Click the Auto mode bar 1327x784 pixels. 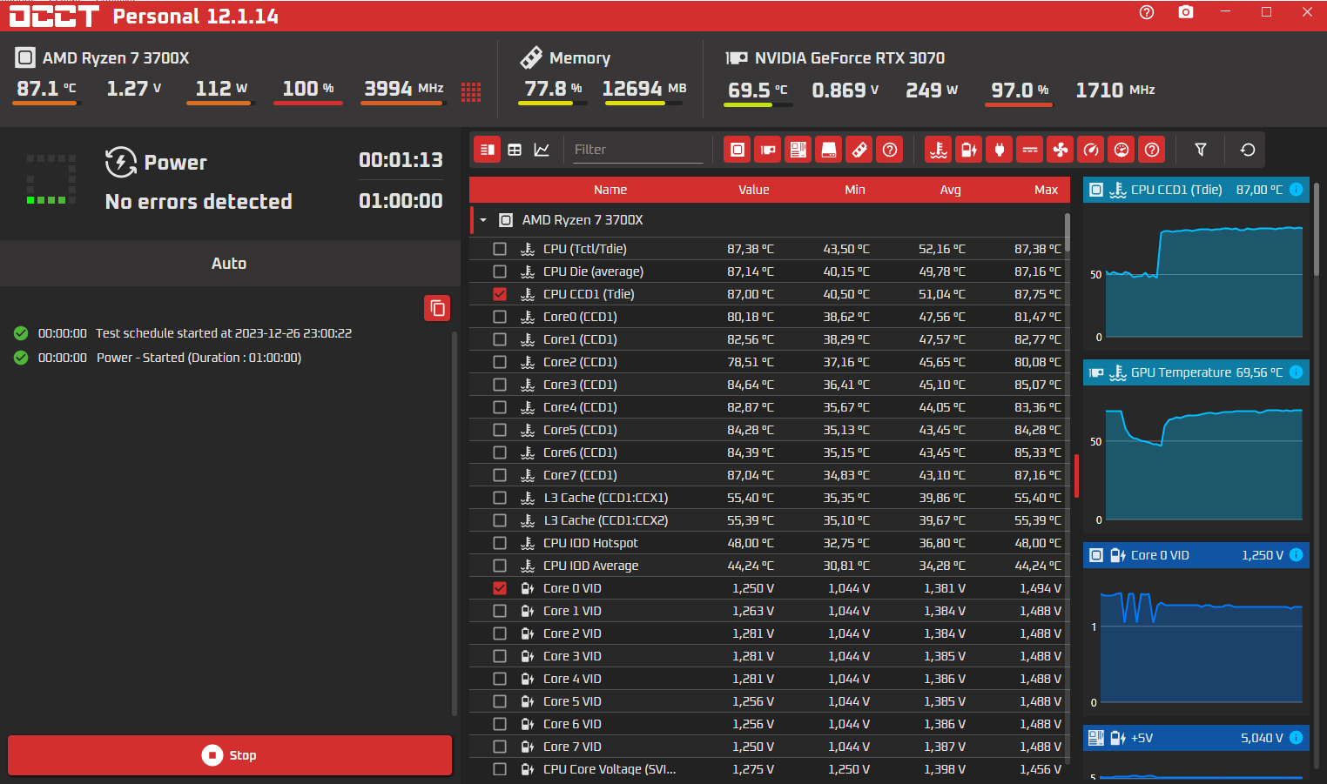tap(230, 264)
